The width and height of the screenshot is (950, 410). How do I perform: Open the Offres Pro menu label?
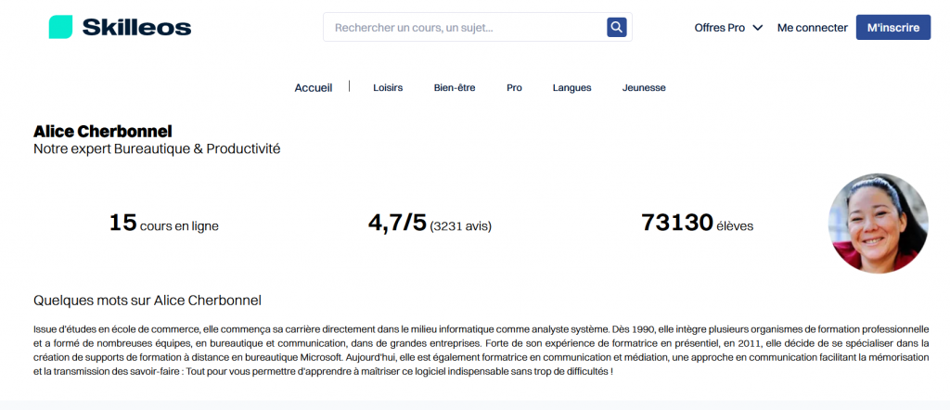(719, 28)
